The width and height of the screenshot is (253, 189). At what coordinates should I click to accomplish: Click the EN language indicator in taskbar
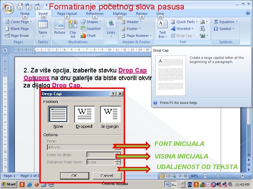[190, 184]
